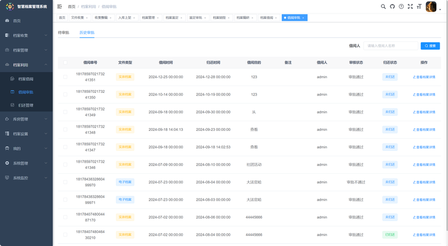Screen dimensions: 448x246
Task: Expand the 库房管理 sidebar menu
Action: [x=21, y=119]
